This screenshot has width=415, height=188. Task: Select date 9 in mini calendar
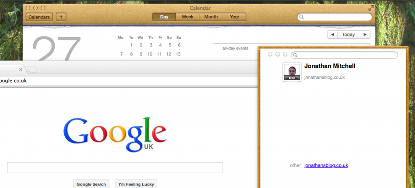coord(141,54)
